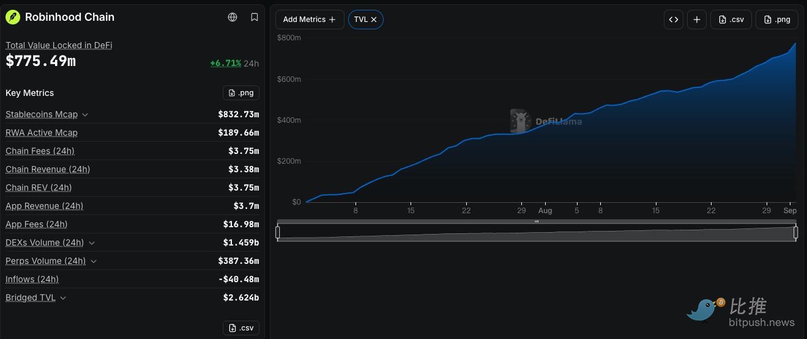Image resolution: width=807 pixels, height=339 pixels.
Task: Click the $800m y-axis label
Action: coord(289,38)
